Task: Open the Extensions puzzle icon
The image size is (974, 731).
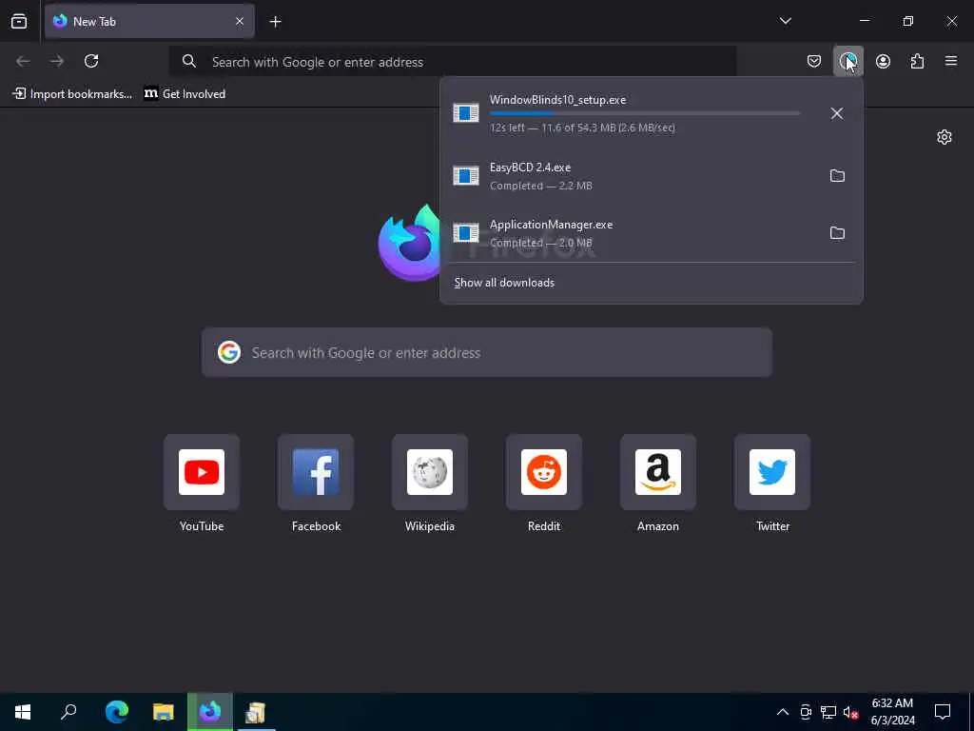Action: coord(917,61)
